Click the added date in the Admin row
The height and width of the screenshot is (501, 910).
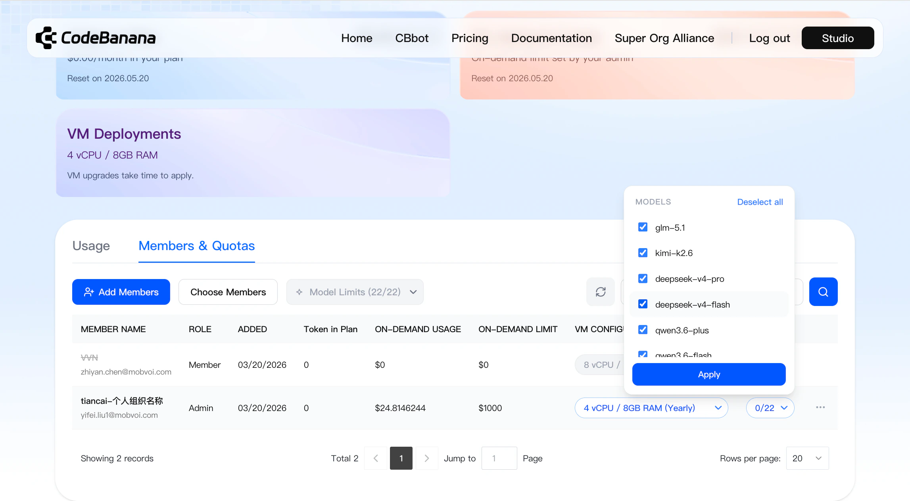(x=262, y=408)
